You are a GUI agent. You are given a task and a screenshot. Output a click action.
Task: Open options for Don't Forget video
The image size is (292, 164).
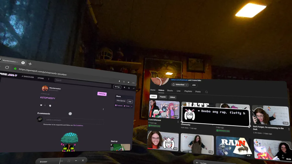point(289,129)
